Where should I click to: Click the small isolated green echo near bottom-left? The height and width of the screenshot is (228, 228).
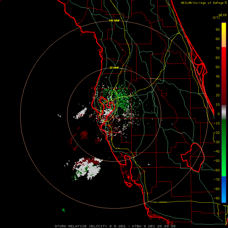tap(64, 210)
